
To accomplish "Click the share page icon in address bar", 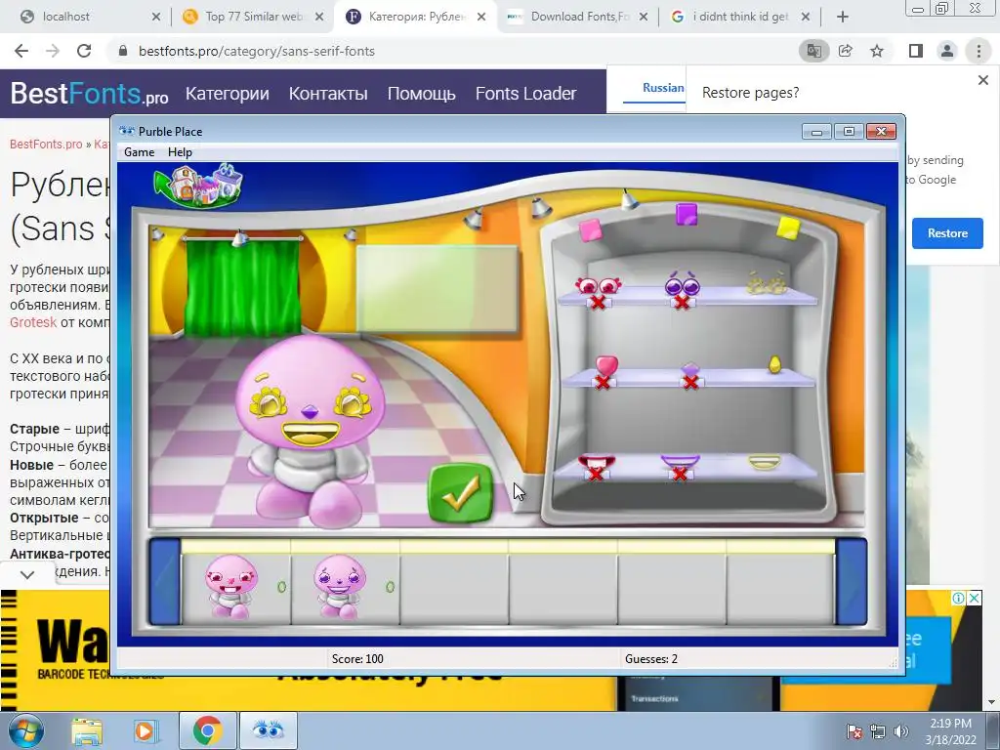I will (x=846, y=51).
